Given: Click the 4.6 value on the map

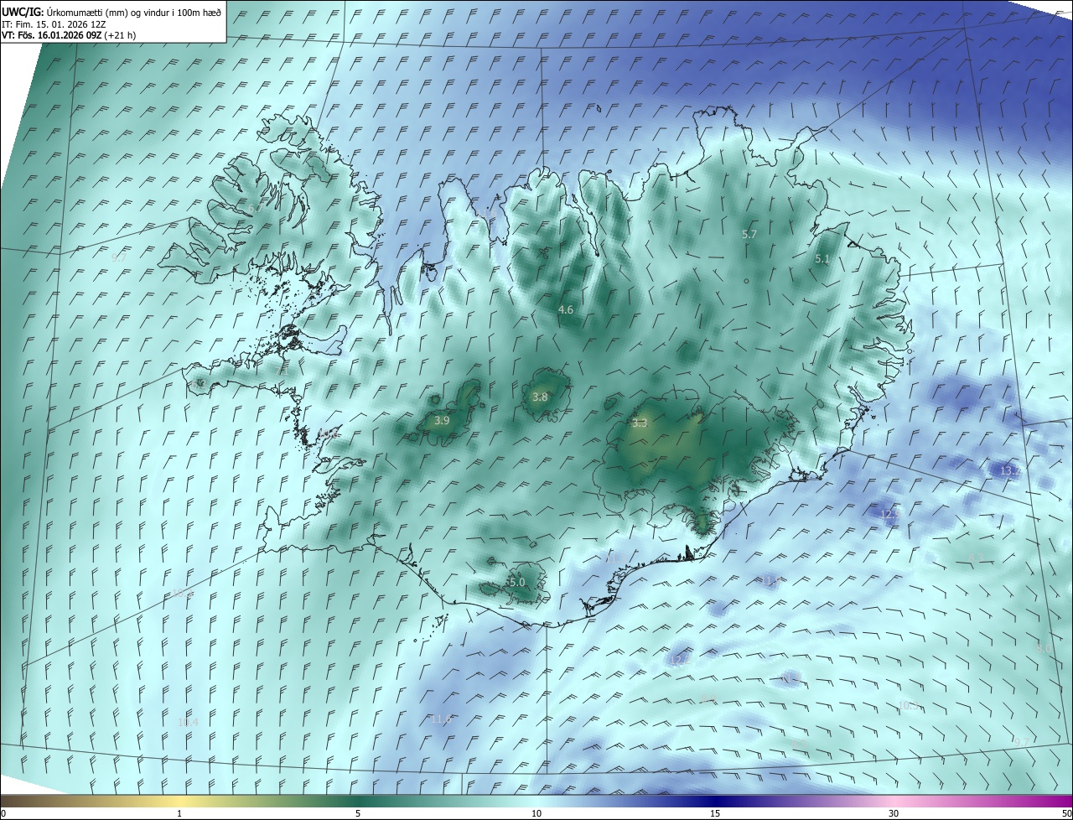Looking at the screenshot, I should (x=566, y=309).
